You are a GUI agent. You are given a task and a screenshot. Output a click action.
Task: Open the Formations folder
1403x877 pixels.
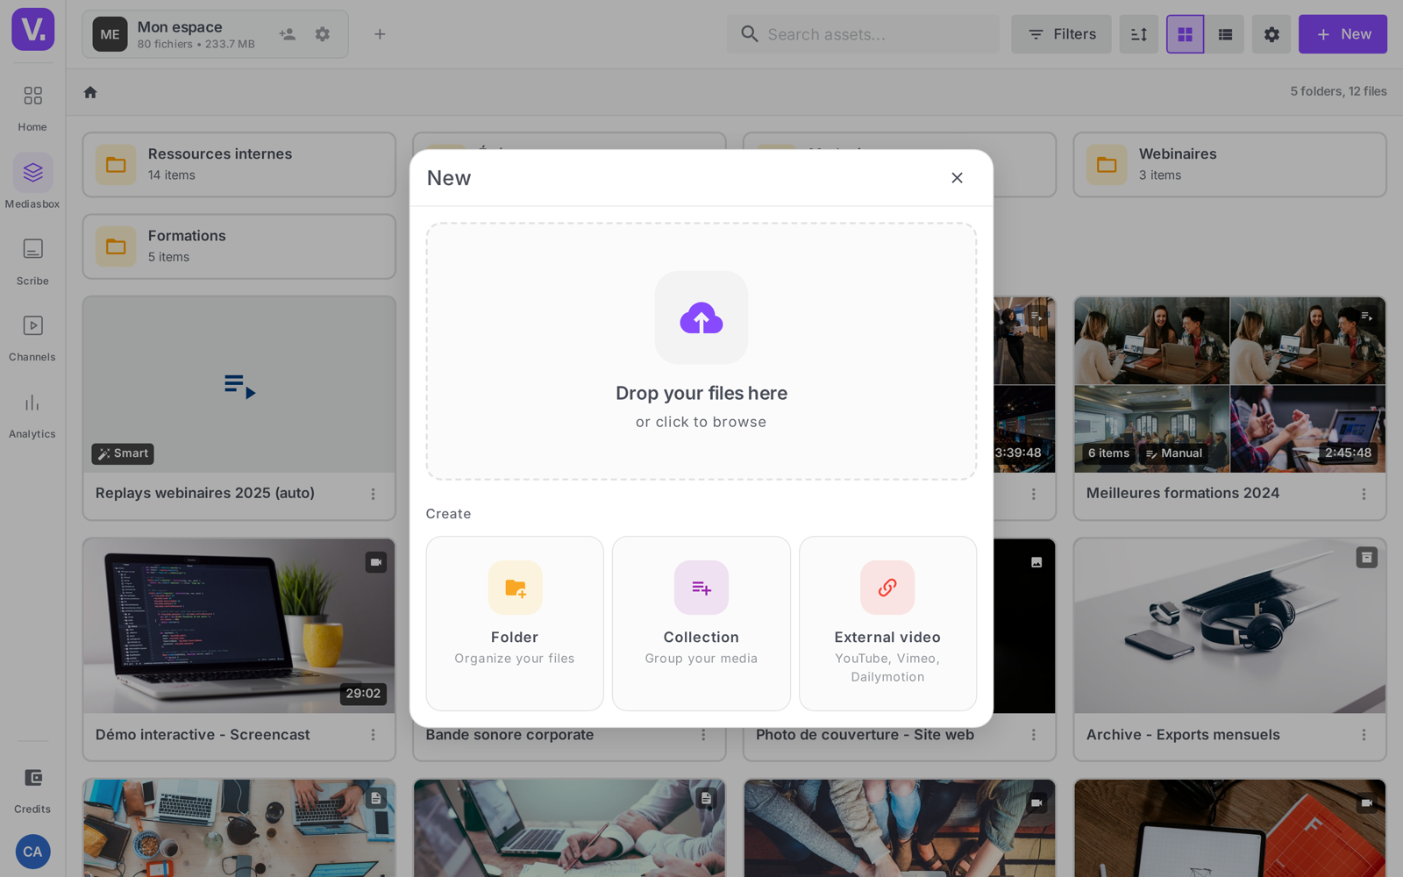click(239, 246)
